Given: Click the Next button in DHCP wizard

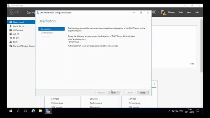Looking at the screenshot, I should (x=114, y=92).
